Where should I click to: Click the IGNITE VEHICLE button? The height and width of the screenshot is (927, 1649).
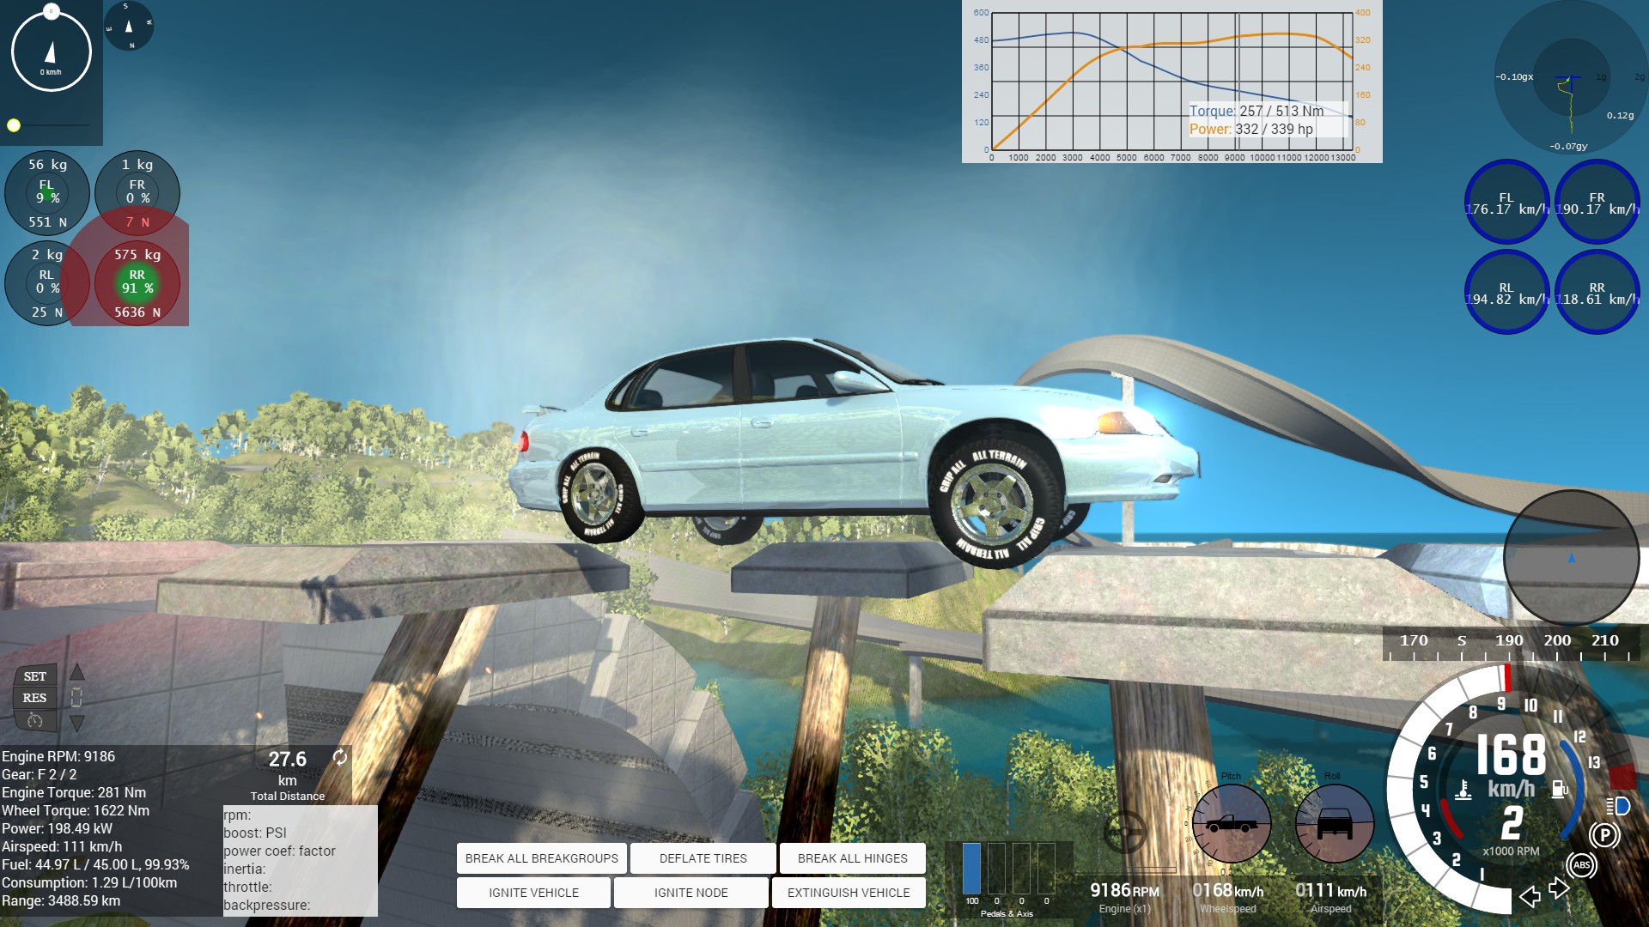[533, 893]
